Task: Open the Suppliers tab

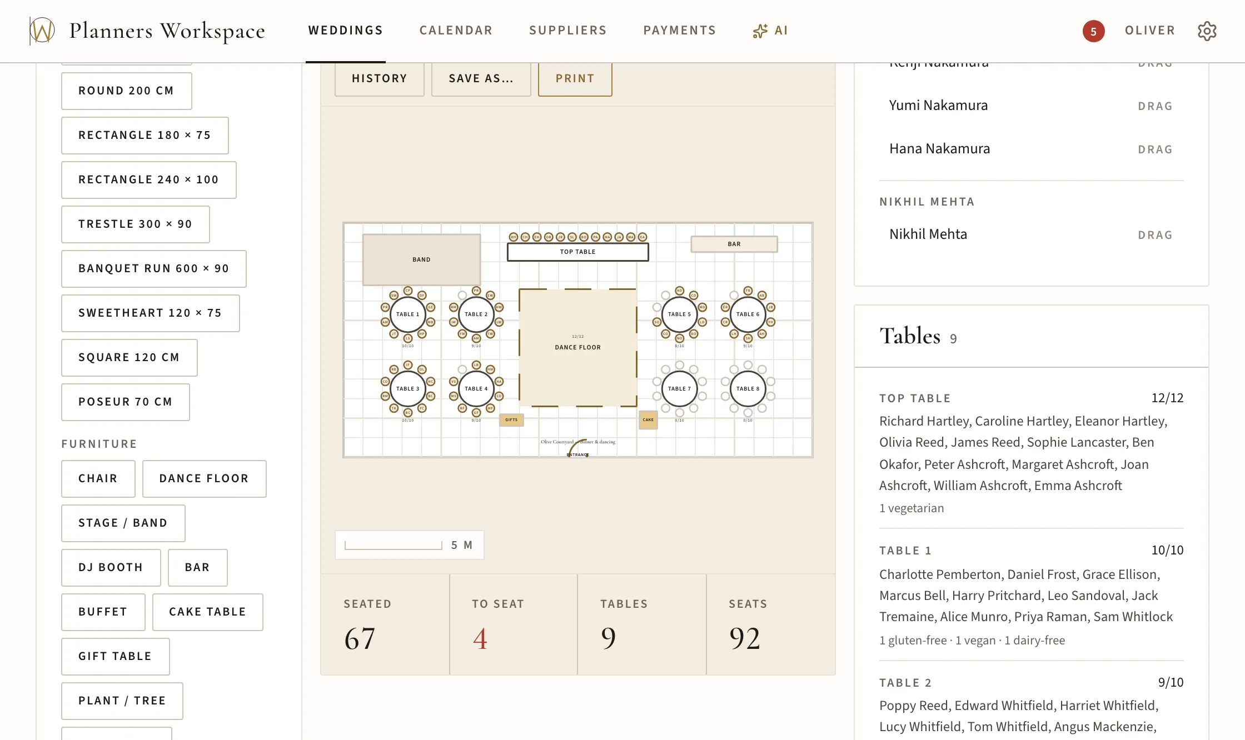Action: [568, 31]
